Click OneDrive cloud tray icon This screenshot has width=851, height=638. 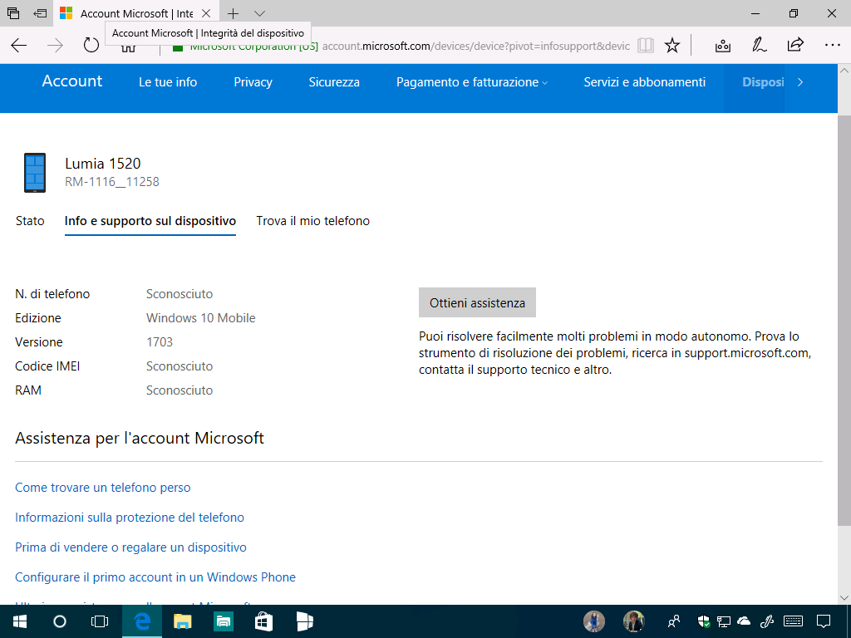pos(744,621)
